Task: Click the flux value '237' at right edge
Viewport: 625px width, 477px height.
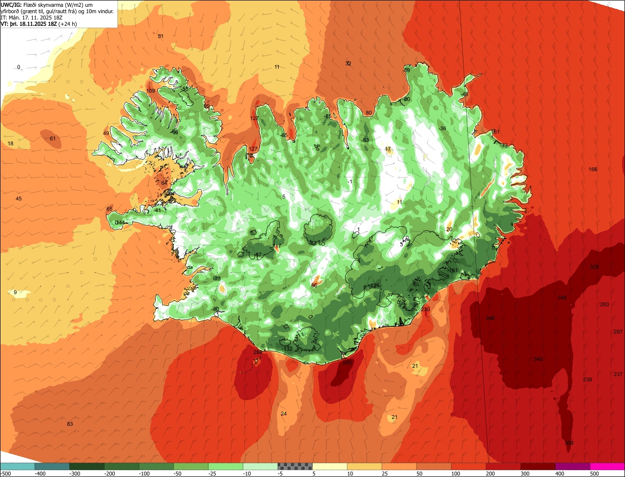Action: tap(618, 374)
